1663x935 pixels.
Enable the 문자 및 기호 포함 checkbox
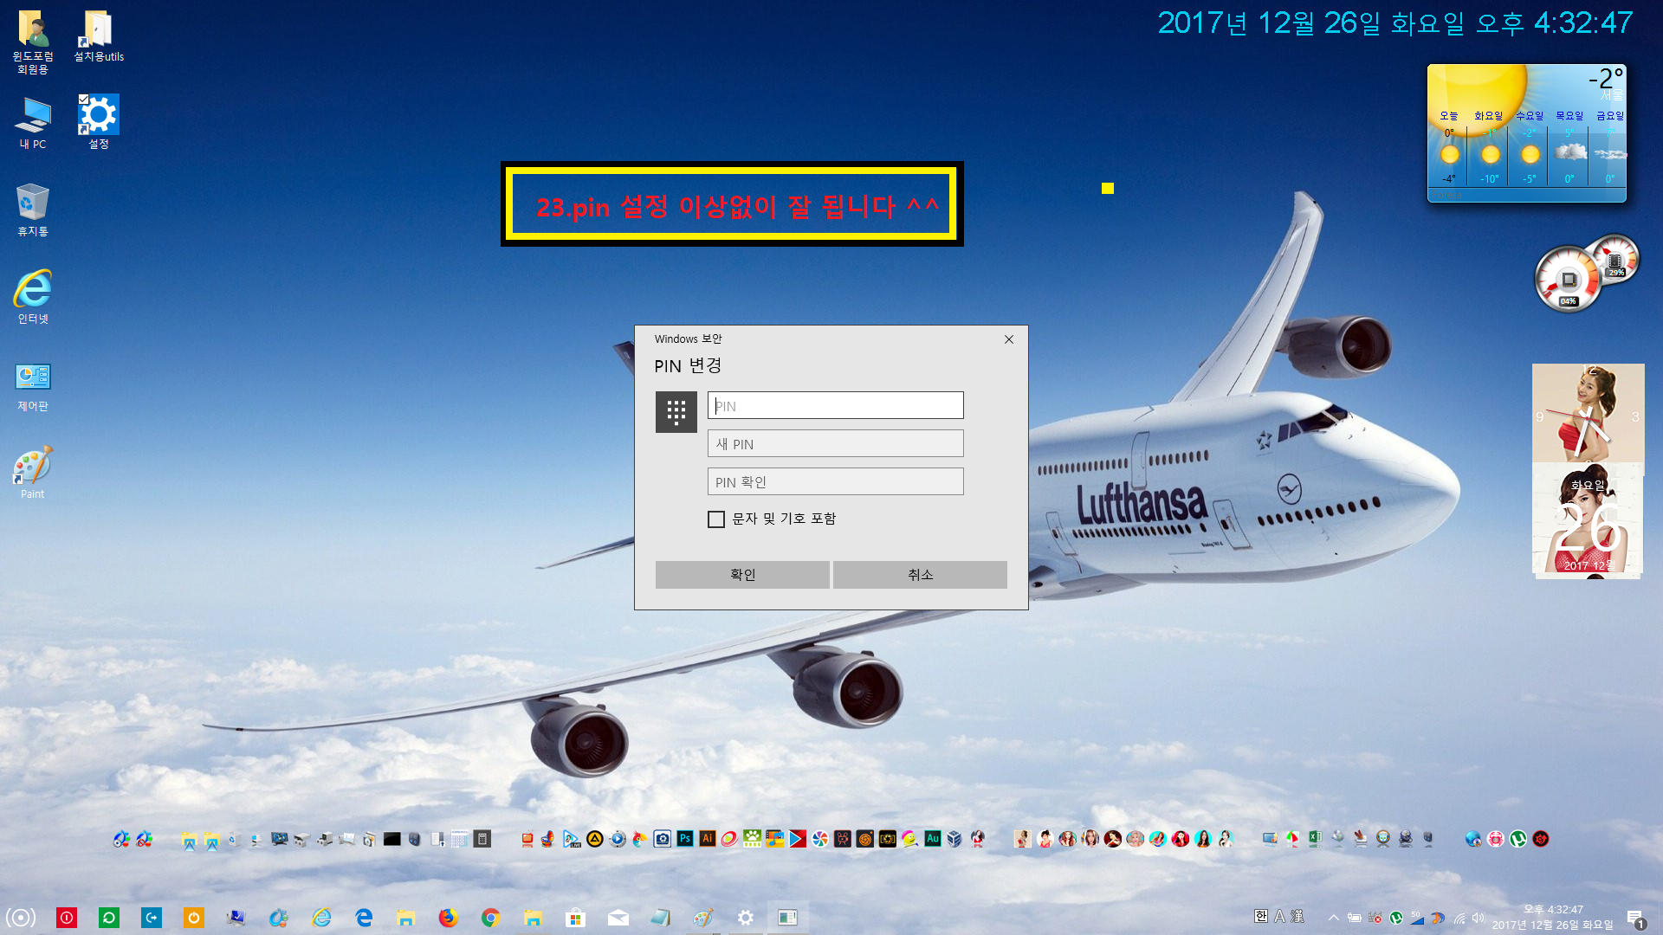pyautogui.click(x=716, y=519)
